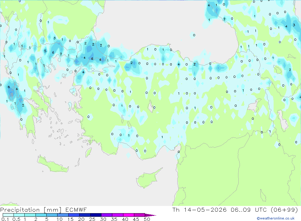Select the 40 to 45 mm magenta swatch
Image resolution: width=301 pixels, height=221 pixels.
tap(129, 215)
